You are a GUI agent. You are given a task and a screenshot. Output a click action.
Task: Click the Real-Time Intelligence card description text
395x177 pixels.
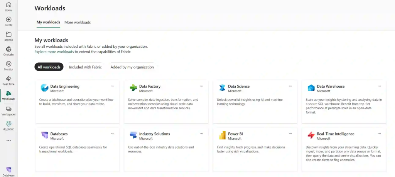(343, 154)
